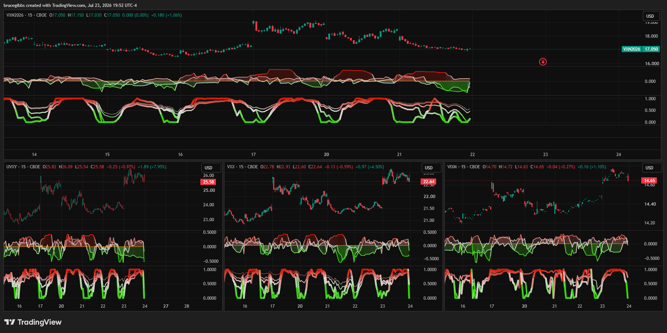Select the "+1.89 (+7.95%)" change in UVXY legend
This screenshot has width=667, height=333.
click(x=152, y=167)
